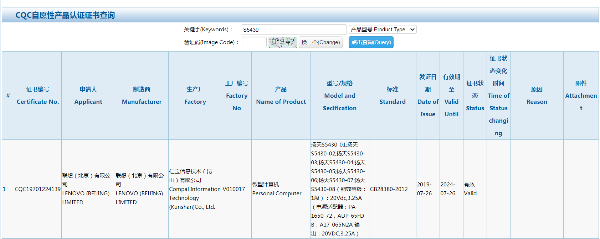600x239 pixels.
Task: Click the Valid status cell
Action: (475, 189)
